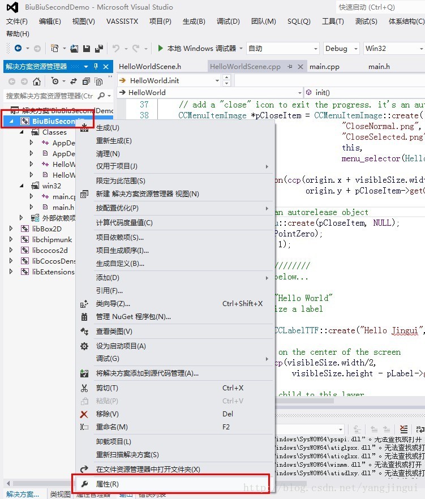Select 在文件资源管理器中打开文件夹(X)

coord(175,469)
